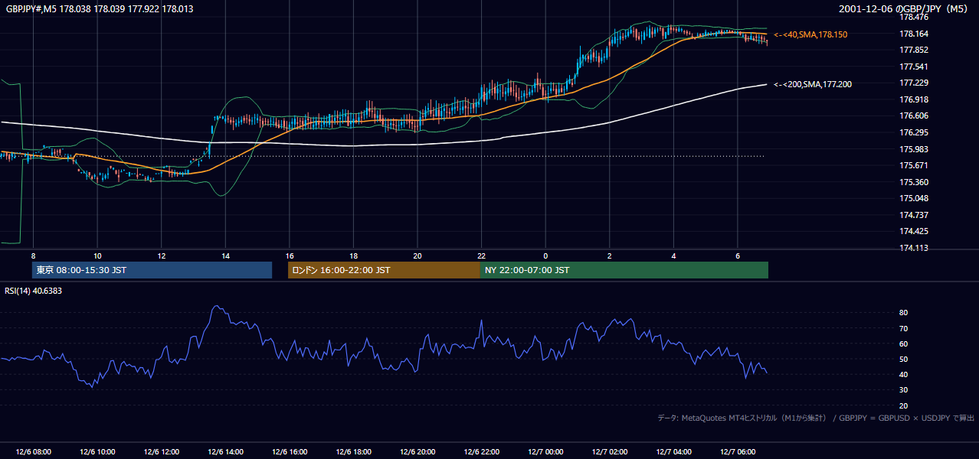Image resolution: width=979 pixels, height=459 pixels.
Task: Click the 174.113 price axis value
Action: (x=915, y=249)
